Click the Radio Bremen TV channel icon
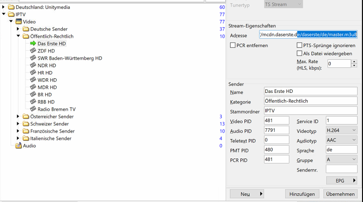The image size is (363, 202). click(x=33, y=109)
